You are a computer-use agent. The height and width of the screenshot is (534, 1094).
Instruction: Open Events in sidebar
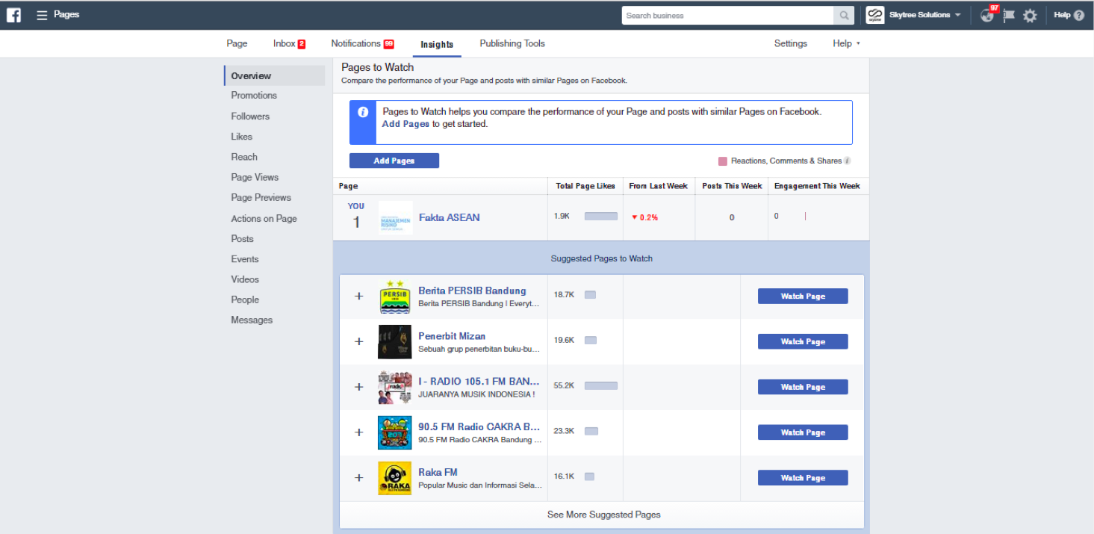click(245, 259)
